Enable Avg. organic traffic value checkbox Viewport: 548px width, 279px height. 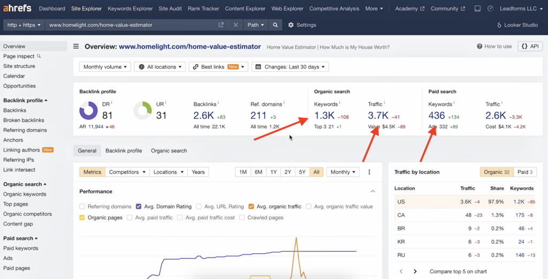coord(309,207)
